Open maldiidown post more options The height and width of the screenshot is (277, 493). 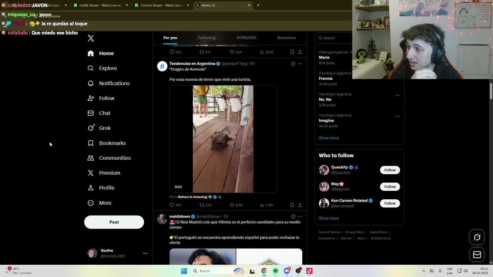300,217
